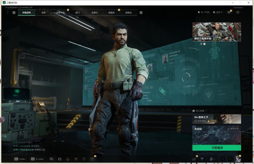
Task: Click the plus next to the 165 balance
Action: (x=221, y=12)
